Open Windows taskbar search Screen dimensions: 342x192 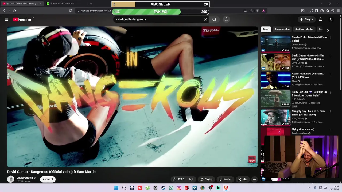pyautogui.click(x=124, y=188)
